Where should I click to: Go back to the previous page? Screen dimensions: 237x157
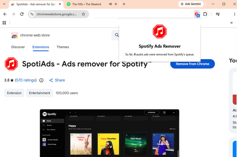[x=5, y=14]
